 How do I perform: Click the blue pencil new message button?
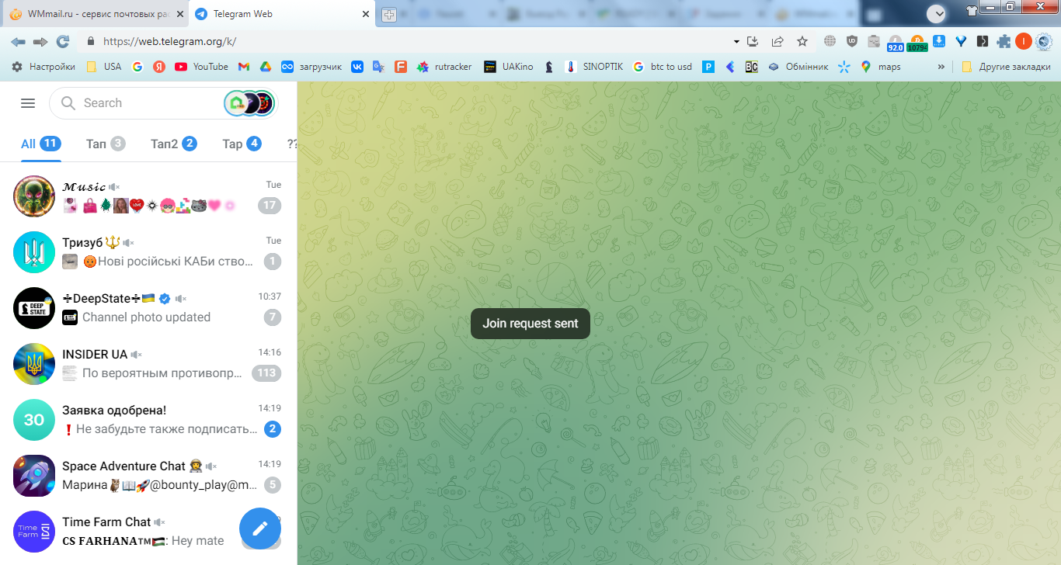point(260,528)
